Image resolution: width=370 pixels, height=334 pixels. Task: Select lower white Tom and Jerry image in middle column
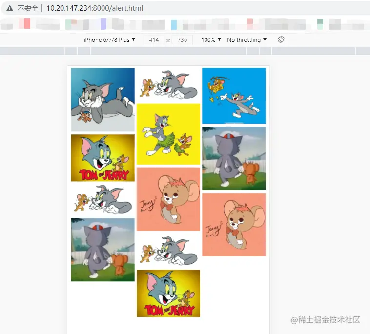(x=168, y=250)
